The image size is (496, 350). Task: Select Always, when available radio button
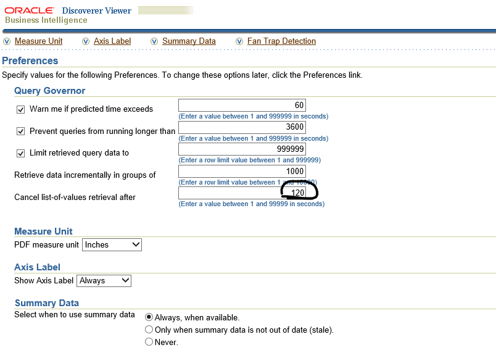pyautogui.click(x=149, y=317)
